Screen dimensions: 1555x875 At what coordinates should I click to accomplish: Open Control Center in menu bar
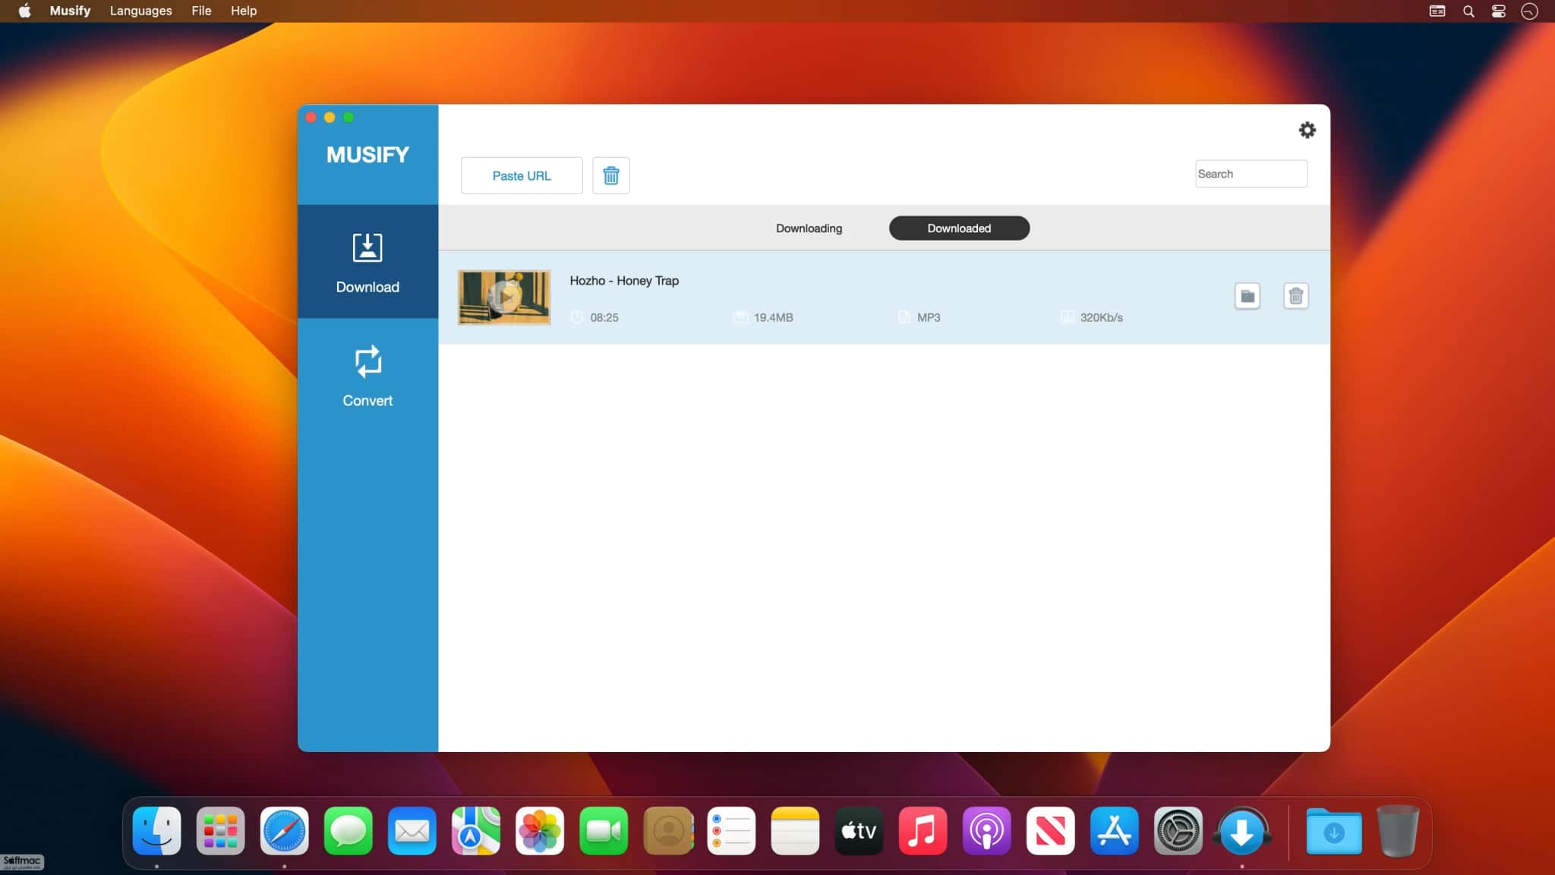(x=1499, y=11)
